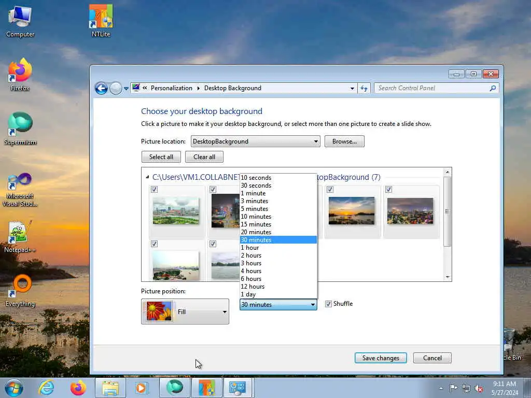The width and height of the screenshot is (531, 398).
Task: Click the search magnifier icon
Action: point(493,88)
